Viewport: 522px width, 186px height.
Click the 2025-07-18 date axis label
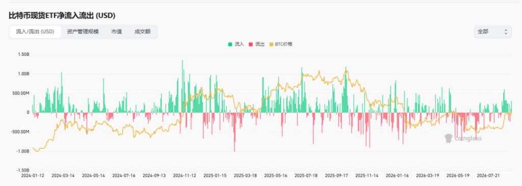tap(306, 175)
